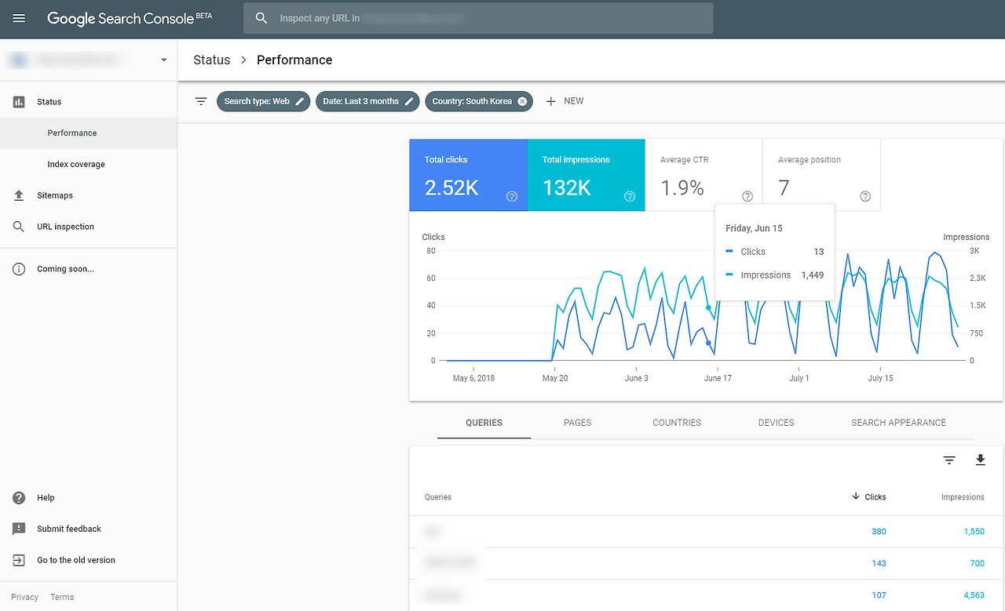Click the 380 clicks value
This screenshot has width=1005, height=611.
pos(879,532)
